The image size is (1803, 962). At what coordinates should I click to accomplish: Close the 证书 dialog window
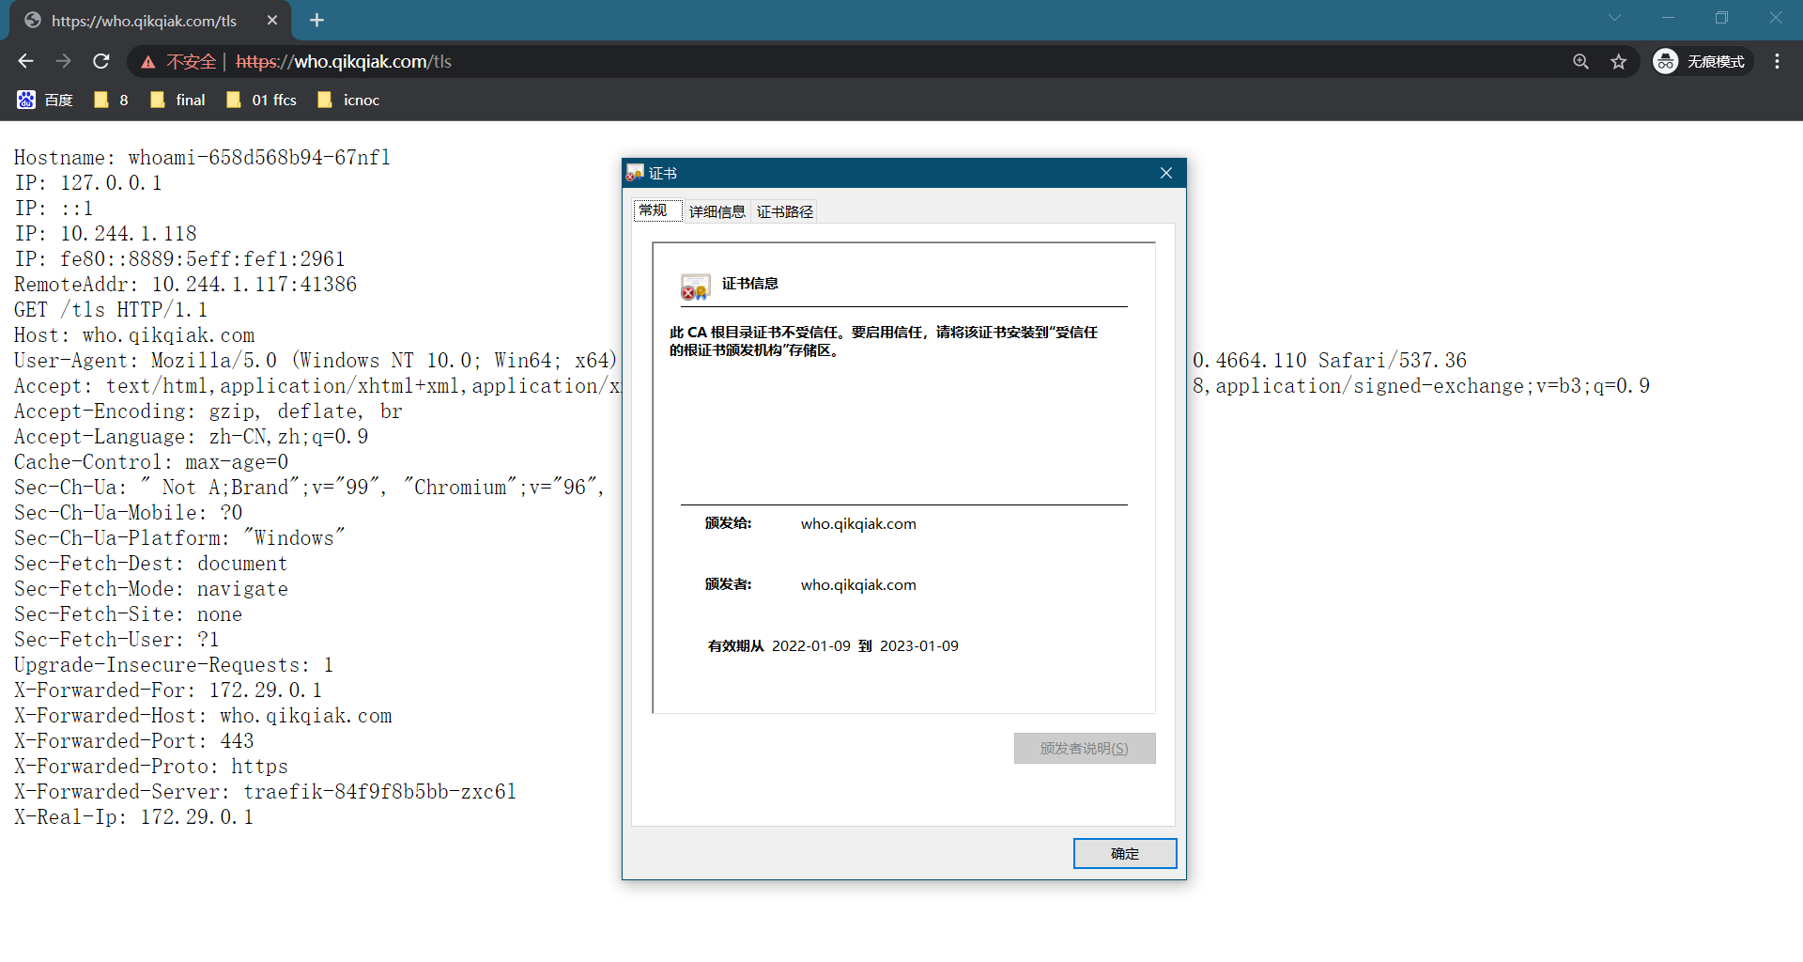coord(1166,173)
